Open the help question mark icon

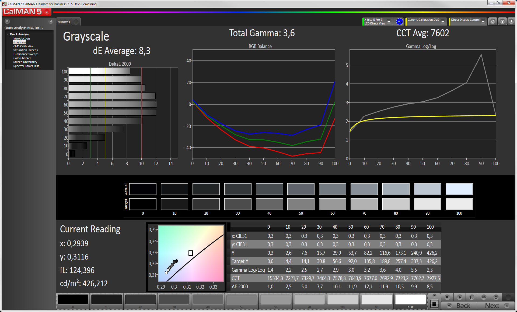click(x=502, y=22)
